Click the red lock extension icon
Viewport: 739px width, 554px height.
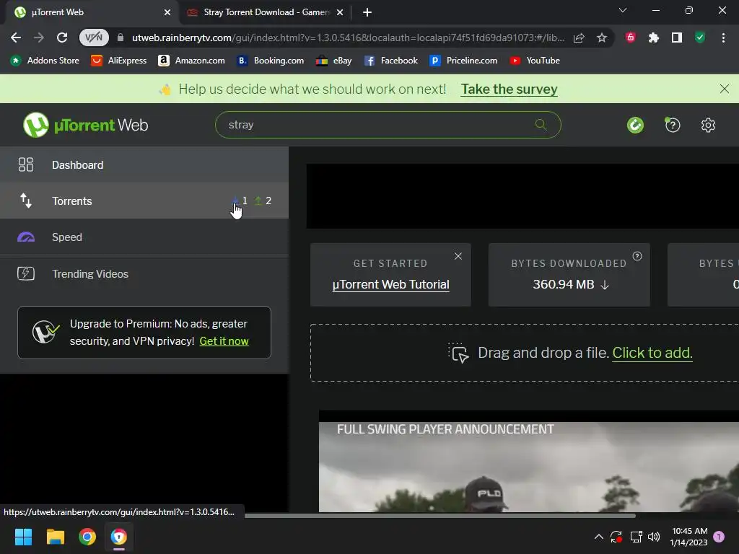(x=631, y=38)
